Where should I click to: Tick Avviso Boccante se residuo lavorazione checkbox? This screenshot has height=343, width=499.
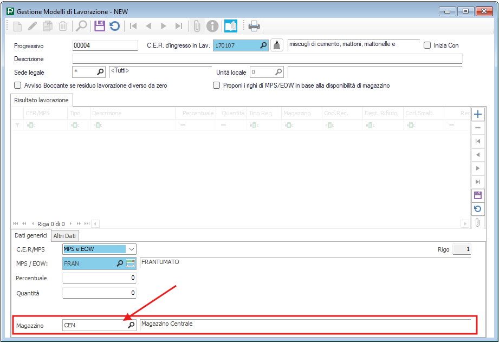pos(18,85)
